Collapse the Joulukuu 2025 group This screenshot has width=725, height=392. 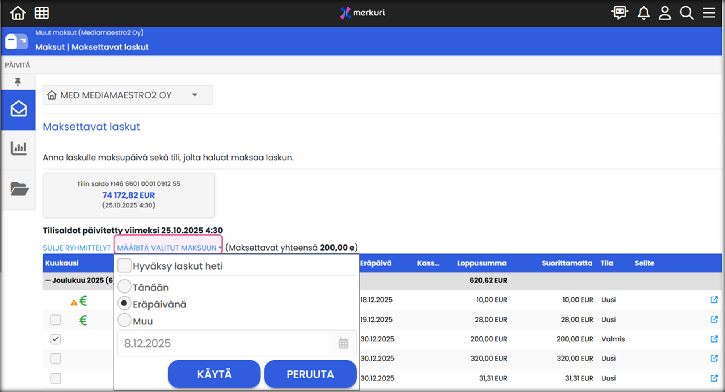click(48, 280)
